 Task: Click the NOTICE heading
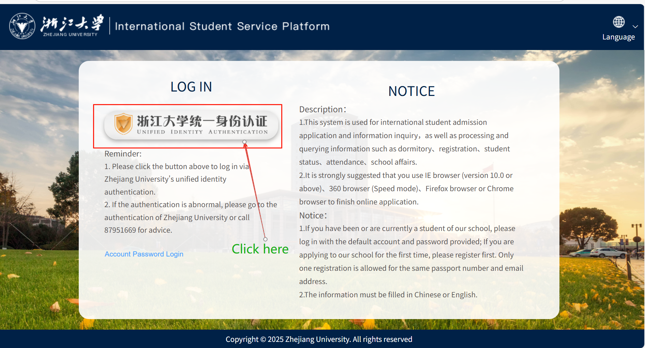coord(411,92)
